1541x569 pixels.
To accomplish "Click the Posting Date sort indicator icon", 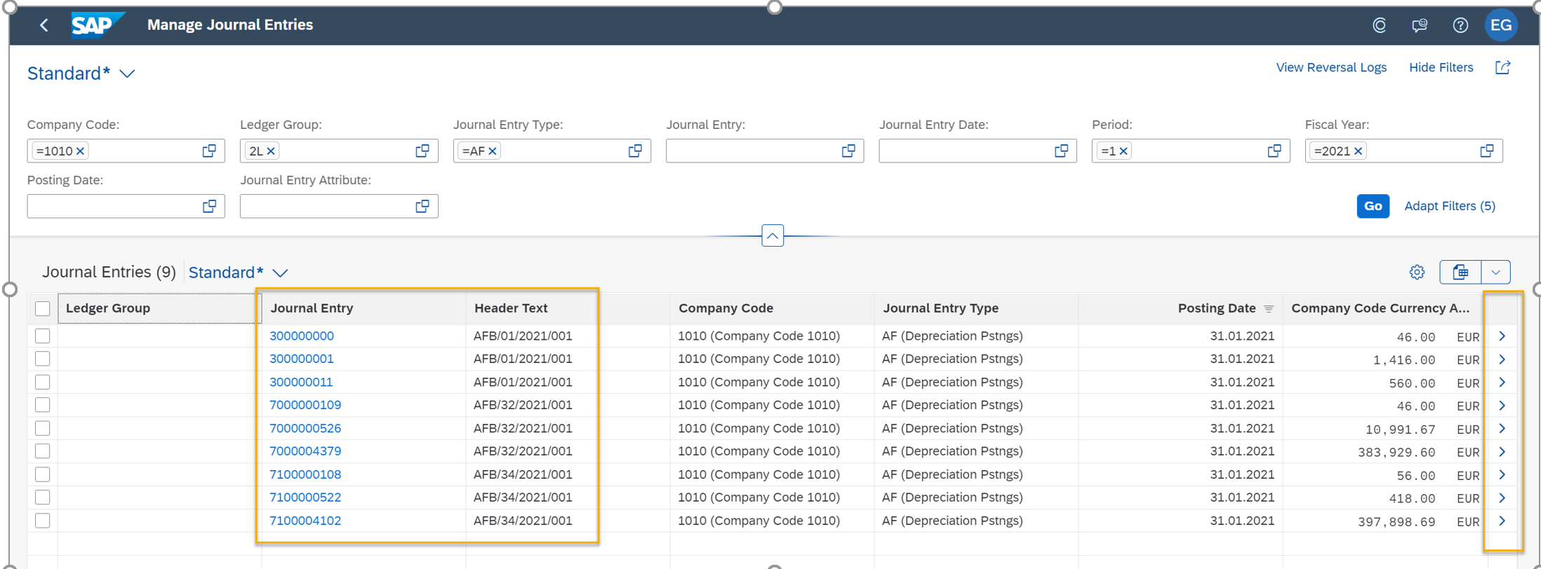I will coord(1269,308).
